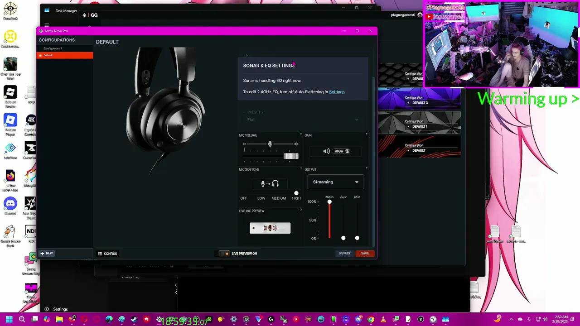Open help for Mic Sidetone section
The height and width of the screenshot is (326, 580).
click(x=301, y=168)
